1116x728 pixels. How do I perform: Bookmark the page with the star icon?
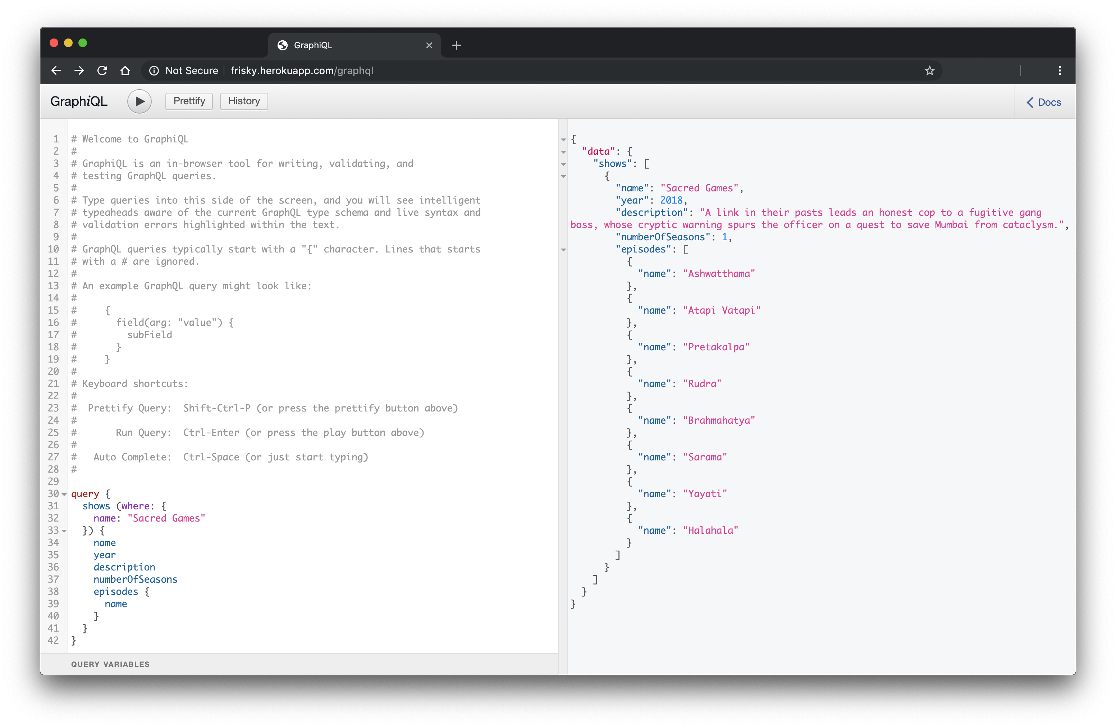pyautogui.click(x=929, y=71)
